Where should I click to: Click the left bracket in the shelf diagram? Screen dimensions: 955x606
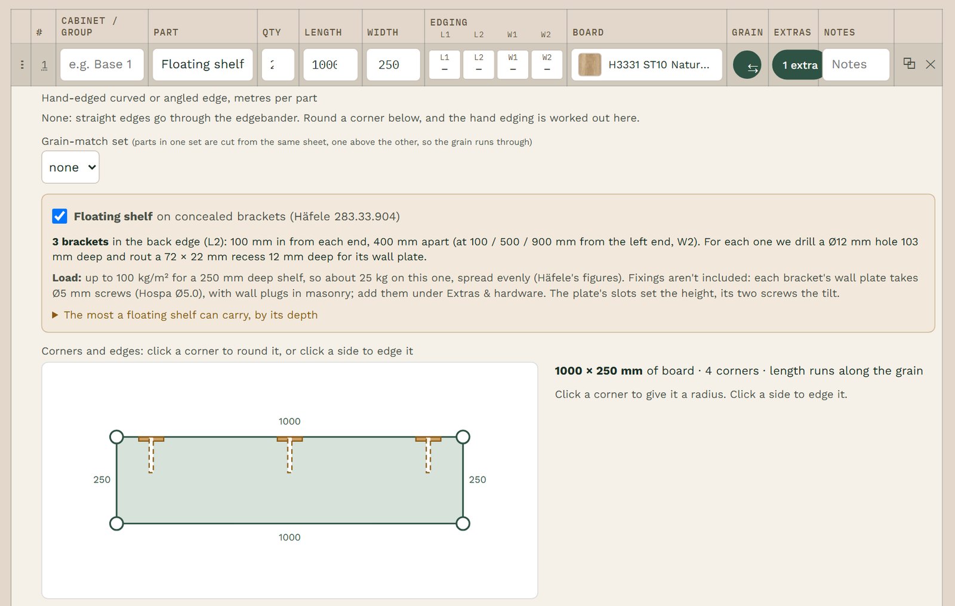point(151,454)
